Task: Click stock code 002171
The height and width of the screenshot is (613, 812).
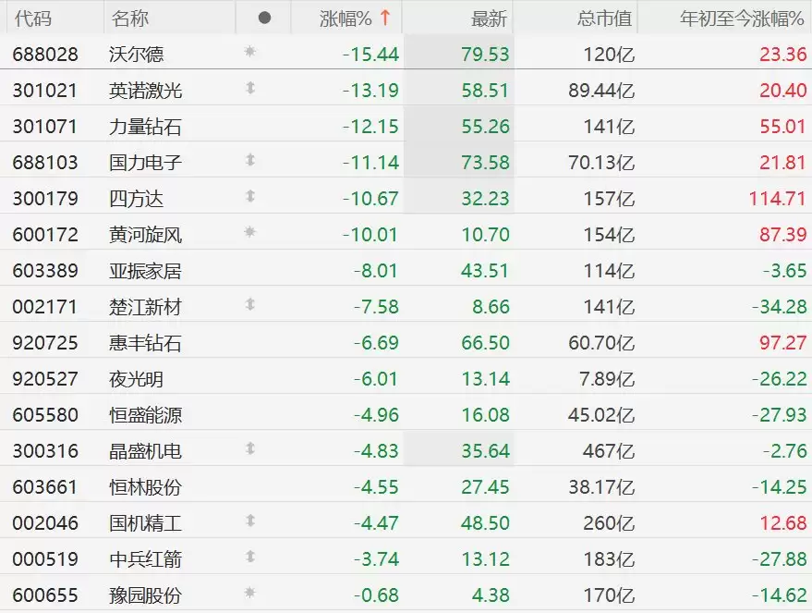Action: [x=45, y=307]
